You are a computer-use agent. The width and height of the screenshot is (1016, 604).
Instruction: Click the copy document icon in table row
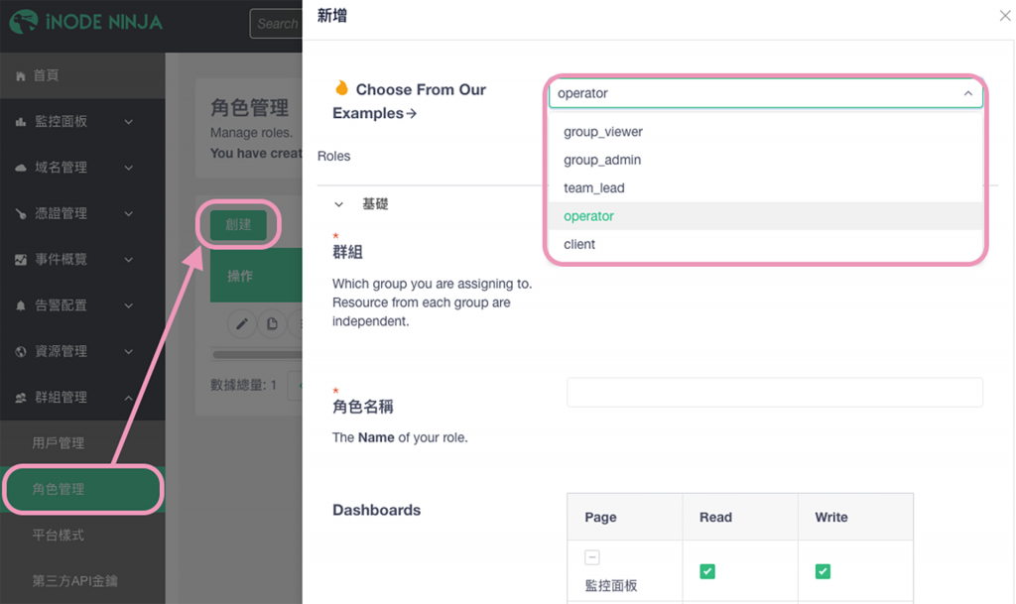(272, 323)
